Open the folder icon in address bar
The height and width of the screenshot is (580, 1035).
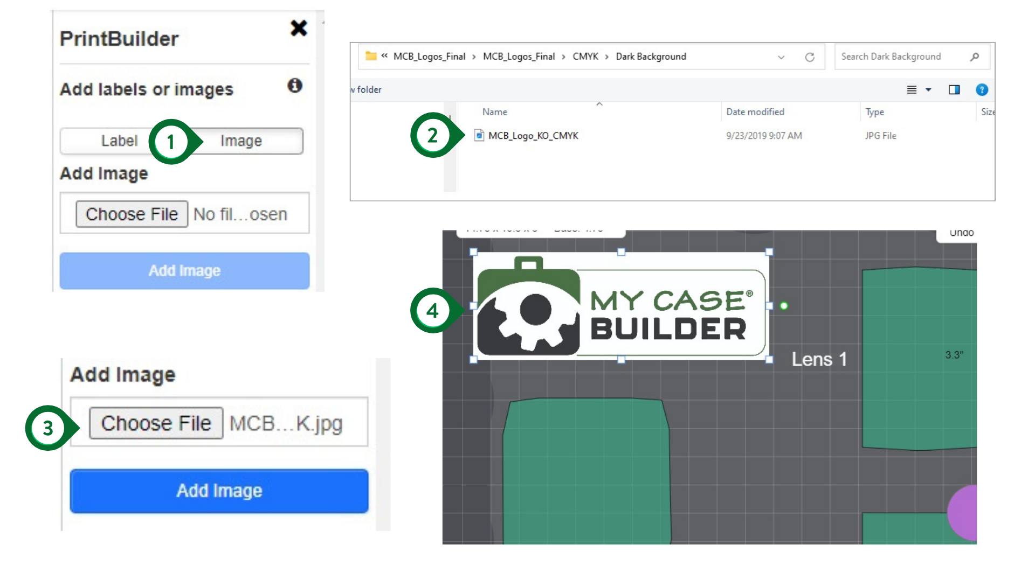(x=371, y=57)
